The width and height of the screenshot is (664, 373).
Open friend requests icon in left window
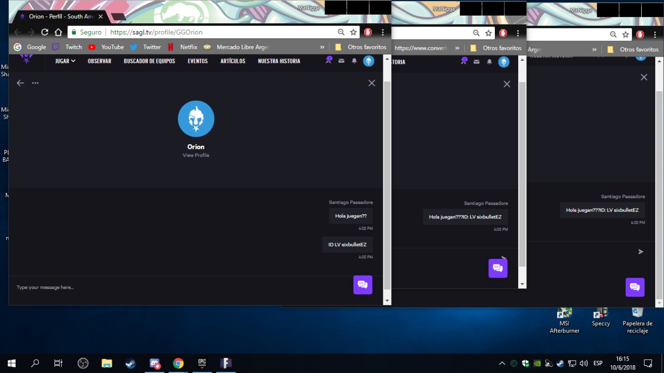coord(328,60)
